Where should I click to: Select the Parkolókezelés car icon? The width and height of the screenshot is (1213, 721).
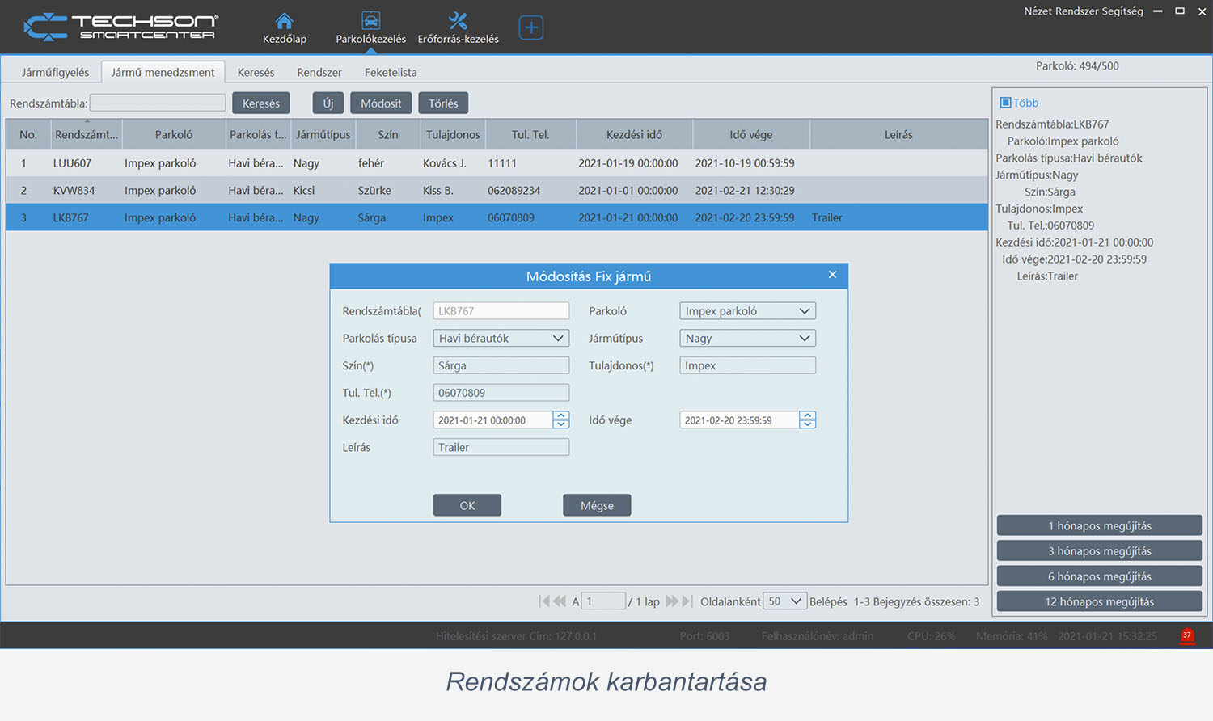(x=370, y=21)
